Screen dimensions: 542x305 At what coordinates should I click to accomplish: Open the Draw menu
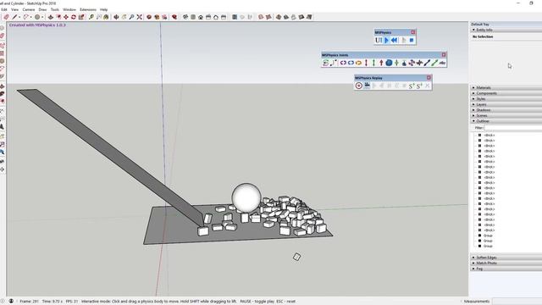pos(42,9)
